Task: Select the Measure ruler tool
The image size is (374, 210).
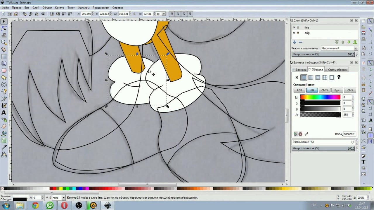Action: click(4, 49)
